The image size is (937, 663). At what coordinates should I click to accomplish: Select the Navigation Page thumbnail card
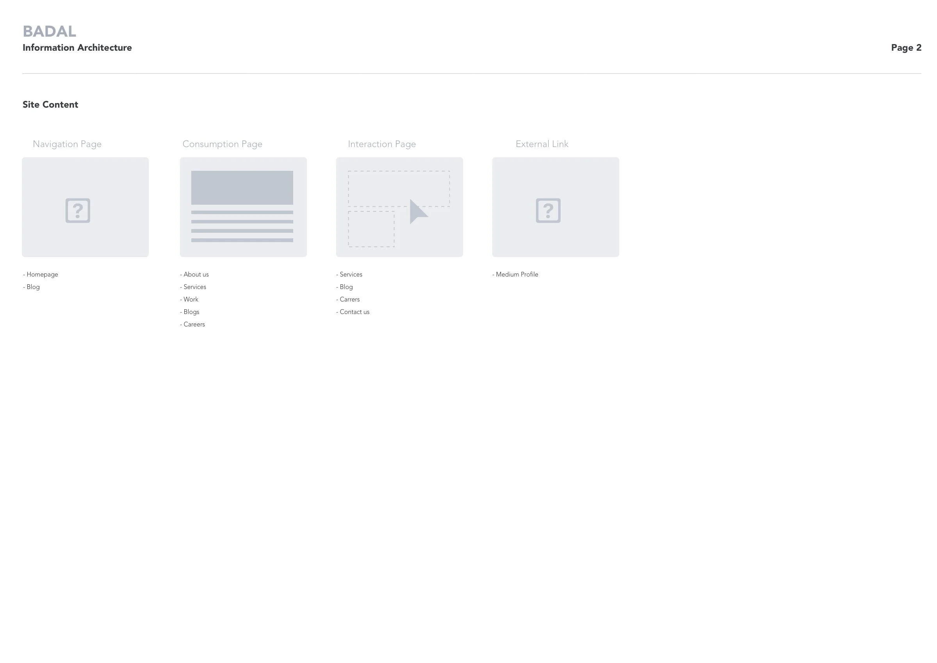[85, 207]
